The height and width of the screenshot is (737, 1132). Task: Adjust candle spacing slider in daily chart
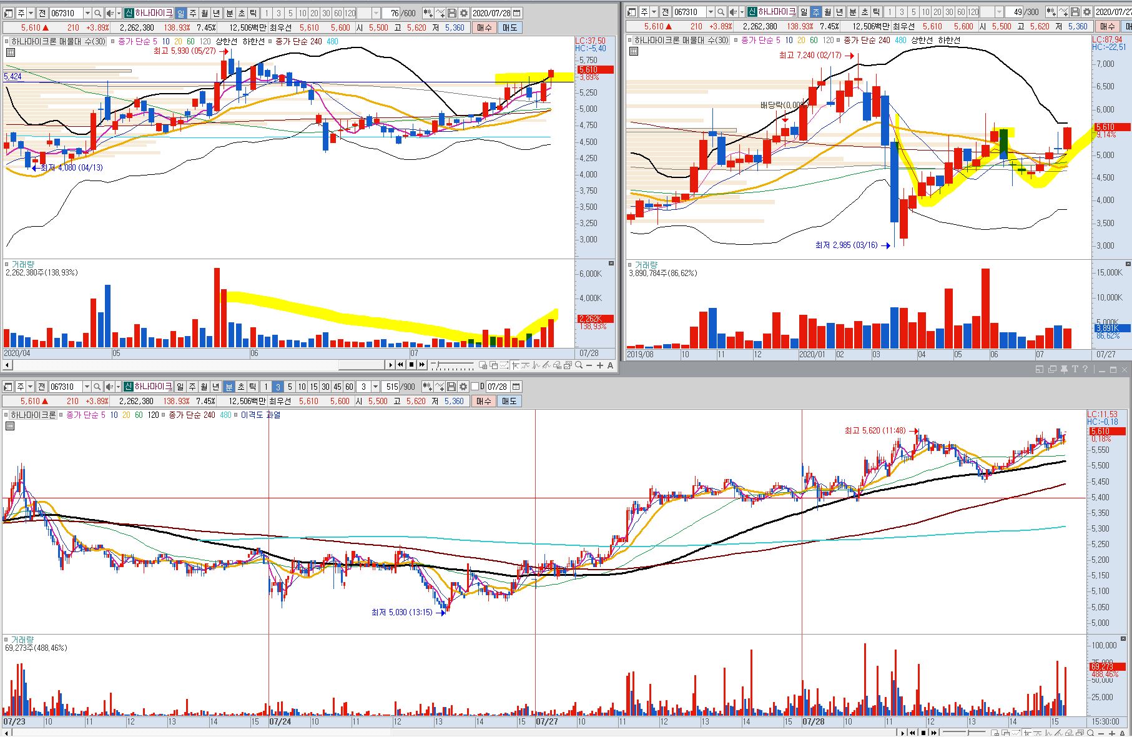click(x=453, y=365)
